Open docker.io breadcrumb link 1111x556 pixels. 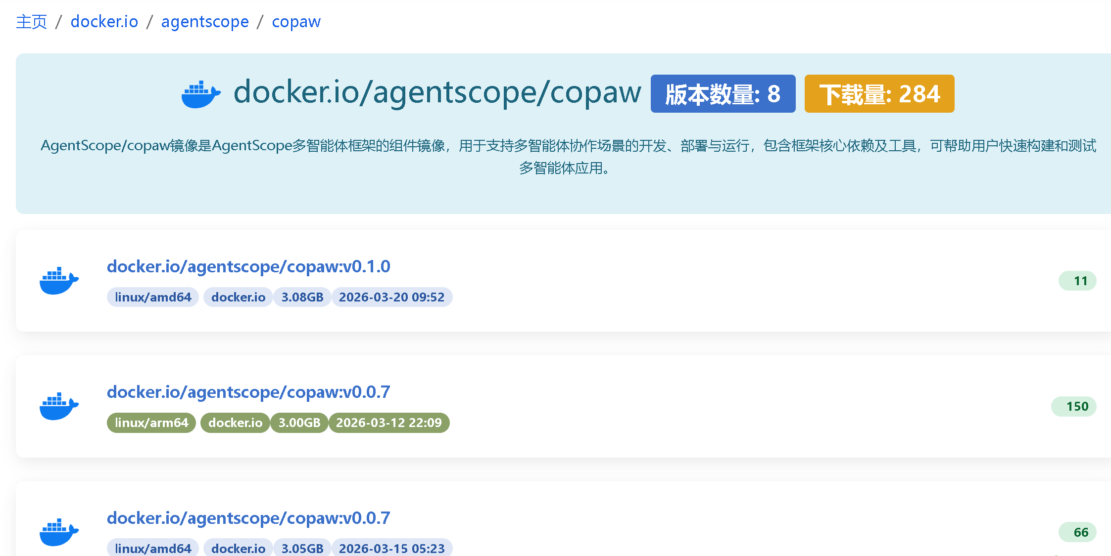click(104, 22)
